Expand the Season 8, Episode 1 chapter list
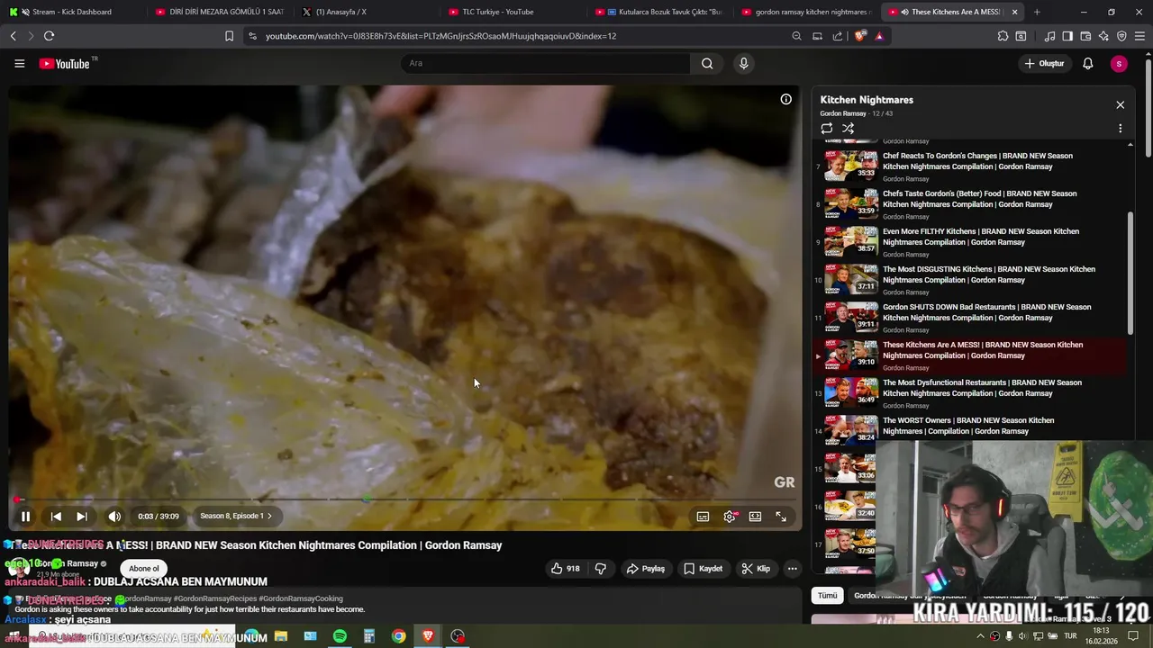Screen dimensions: 1153x648 click(x=235, y=516)
